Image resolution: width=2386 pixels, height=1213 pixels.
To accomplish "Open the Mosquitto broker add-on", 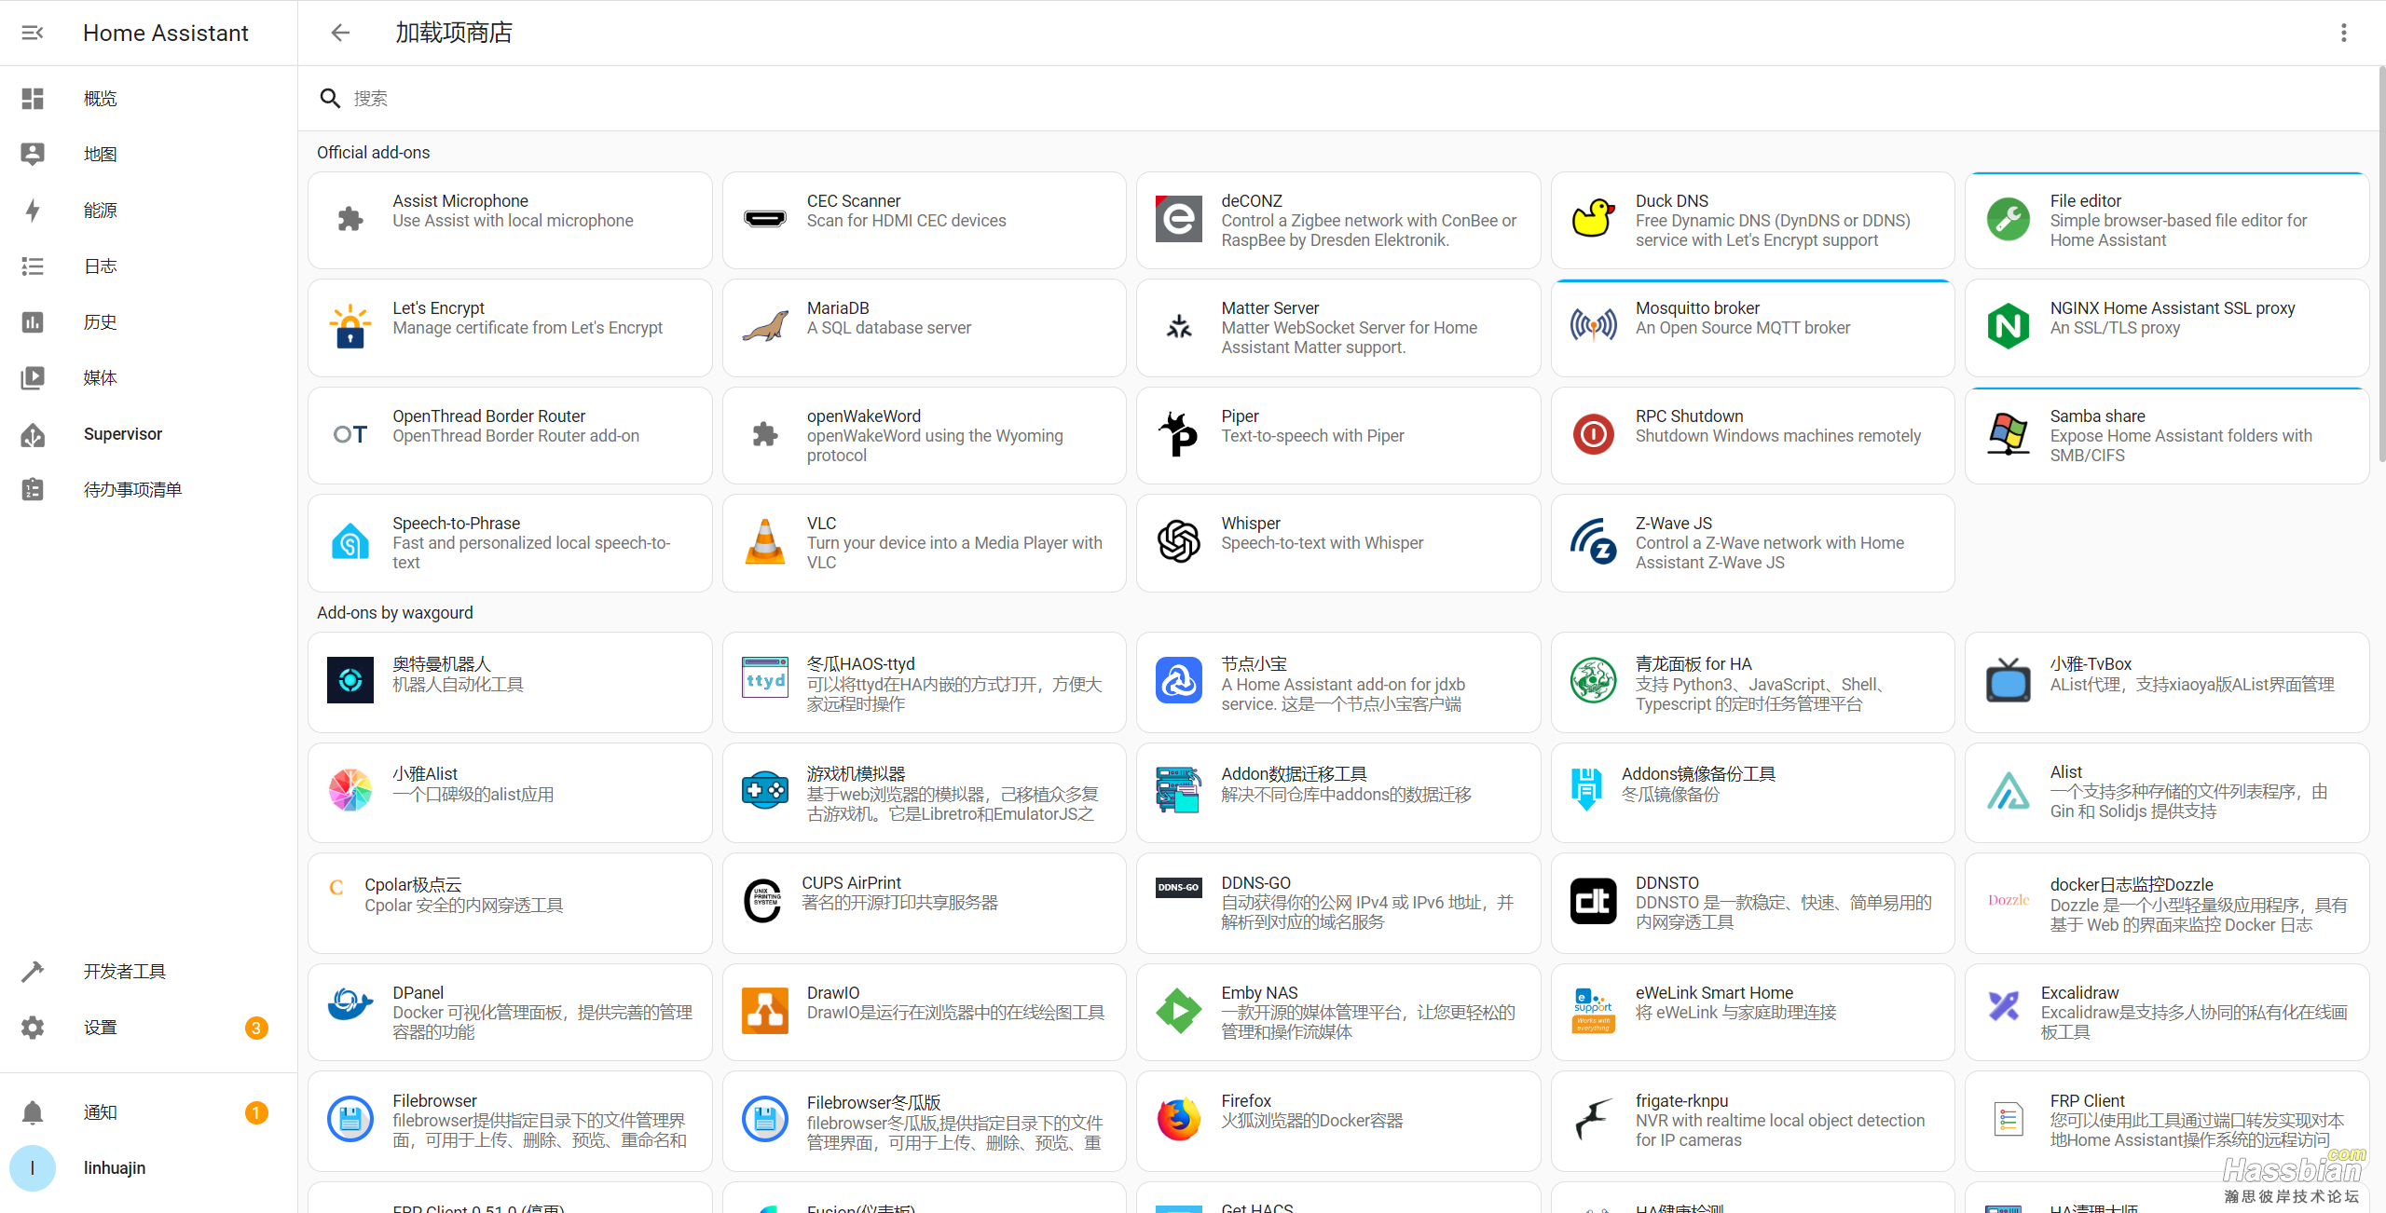I will click(x=1752, y=328).
